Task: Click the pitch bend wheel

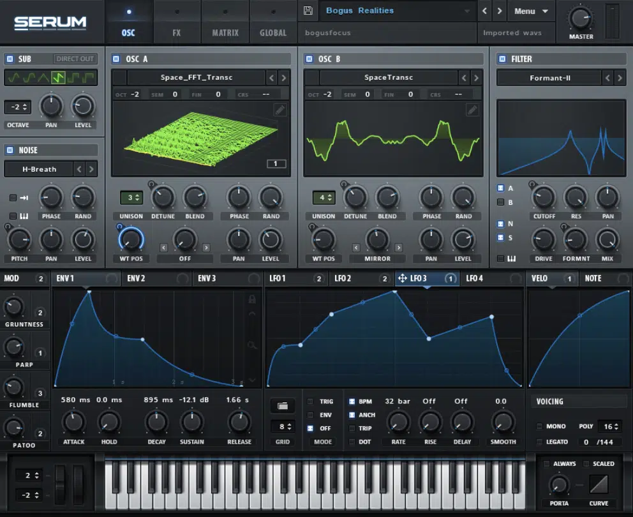Action: tap(60, 484)
